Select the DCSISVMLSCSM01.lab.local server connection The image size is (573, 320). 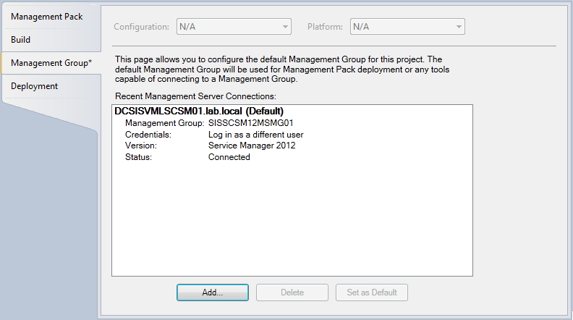coord(198,111)
